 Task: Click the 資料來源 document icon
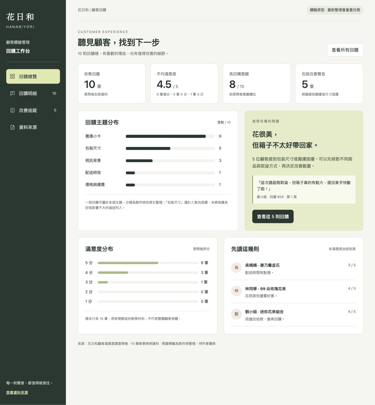click(x=12, y=127)
